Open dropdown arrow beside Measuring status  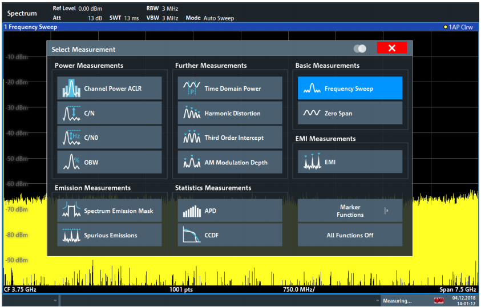378,301
